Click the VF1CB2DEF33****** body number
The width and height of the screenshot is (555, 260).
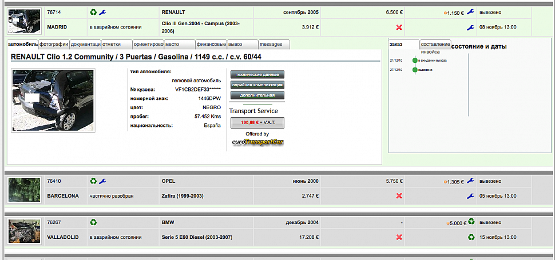pyautogui.click(x=198, y=89)
